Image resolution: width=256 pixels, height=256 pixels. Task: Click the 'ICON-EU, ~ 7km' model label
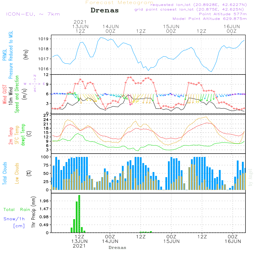33,14
